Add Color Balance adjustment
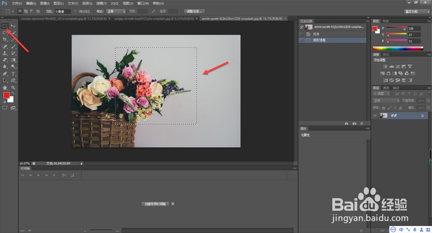 click(x=389, y=73)
